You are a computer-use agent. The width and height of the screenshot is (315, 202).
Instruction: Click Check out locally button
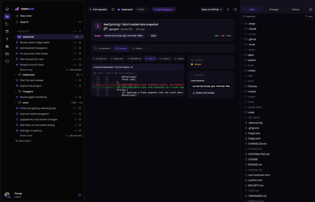pos(203,93)
